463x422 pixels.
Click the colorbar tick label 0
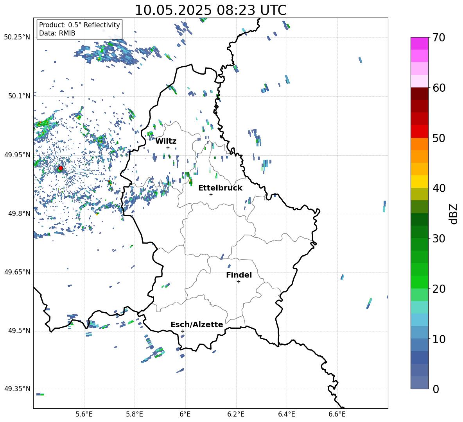[436, 389]
